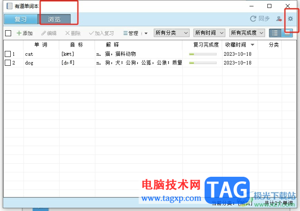Viewport: 300px width, 211px height.
Task: Open the settings gear icon
Action: tap(290, 19)
